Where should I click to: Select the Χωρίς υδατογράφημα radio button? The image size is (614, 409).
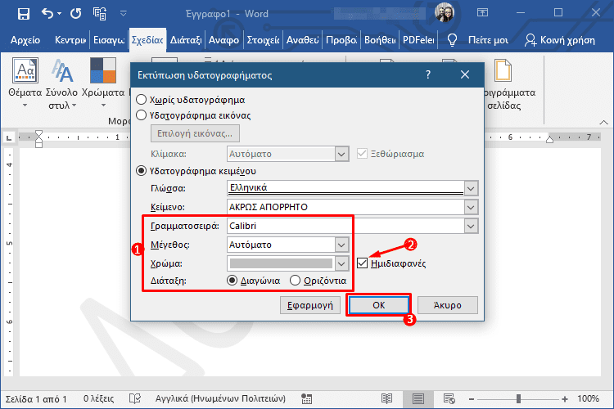[x=142, y=100]
